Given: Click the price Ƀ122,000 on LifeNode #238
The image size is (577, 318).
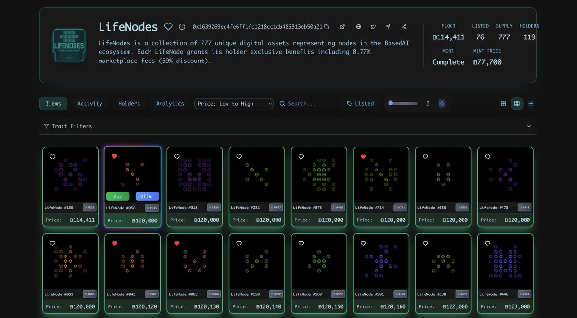Looking at the screenshot, I should pos(455,306).
